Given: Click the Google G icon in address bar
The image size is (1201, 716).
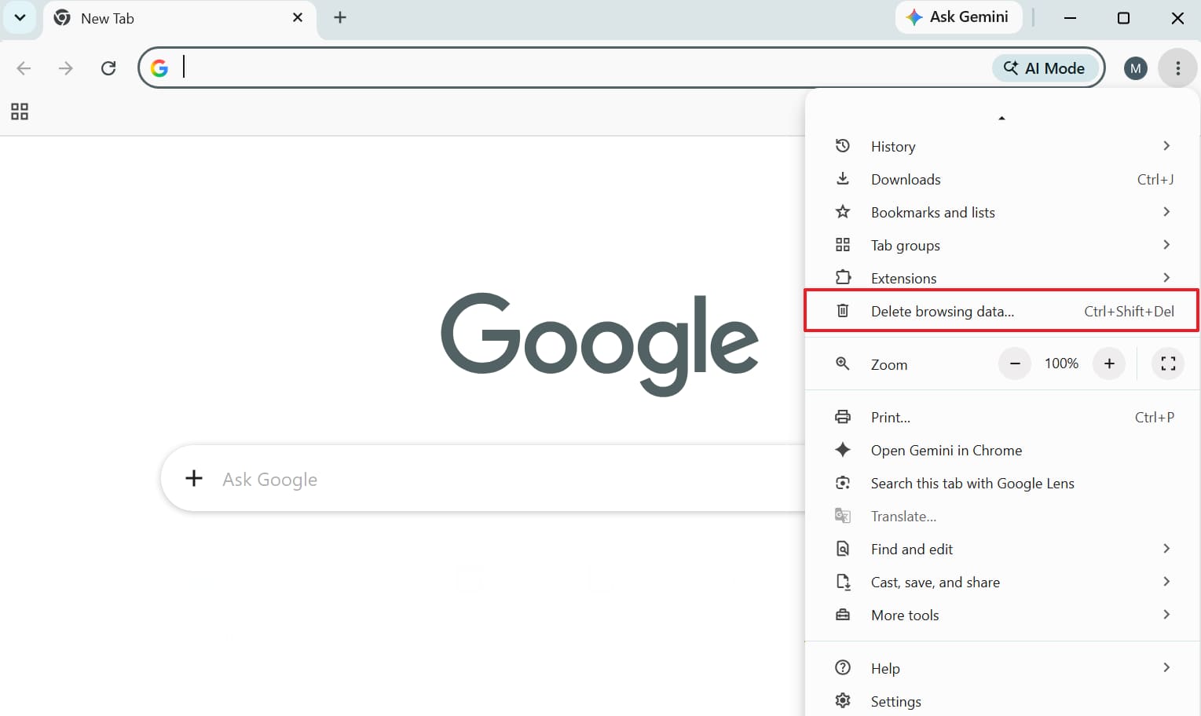Looking at the screenshot, I should 159,68.
